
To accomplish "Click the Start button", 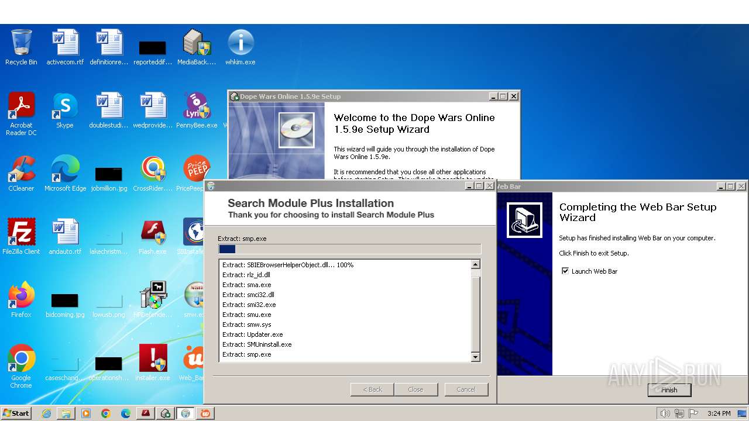I will 16,413.
